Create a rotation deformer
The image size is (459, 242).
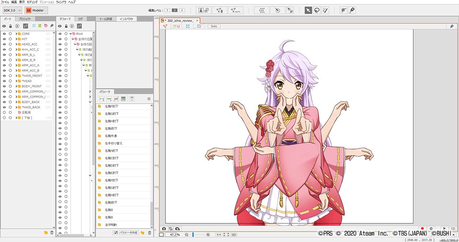pos(277,10)
